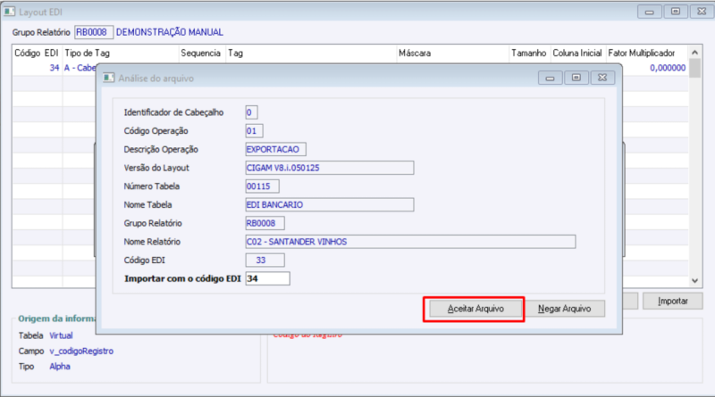Screen dimensions: 715x397
Task: Select the Grupo Relatório field in analysis dialog
Action: [x=265, y=223]
